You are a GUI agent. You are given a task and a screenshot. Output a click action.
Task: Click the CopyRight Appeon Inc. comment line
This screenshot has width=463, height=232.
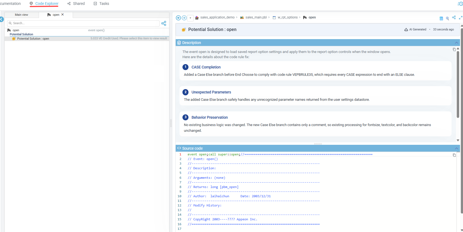pyautogui.click(x=222, y=219)
